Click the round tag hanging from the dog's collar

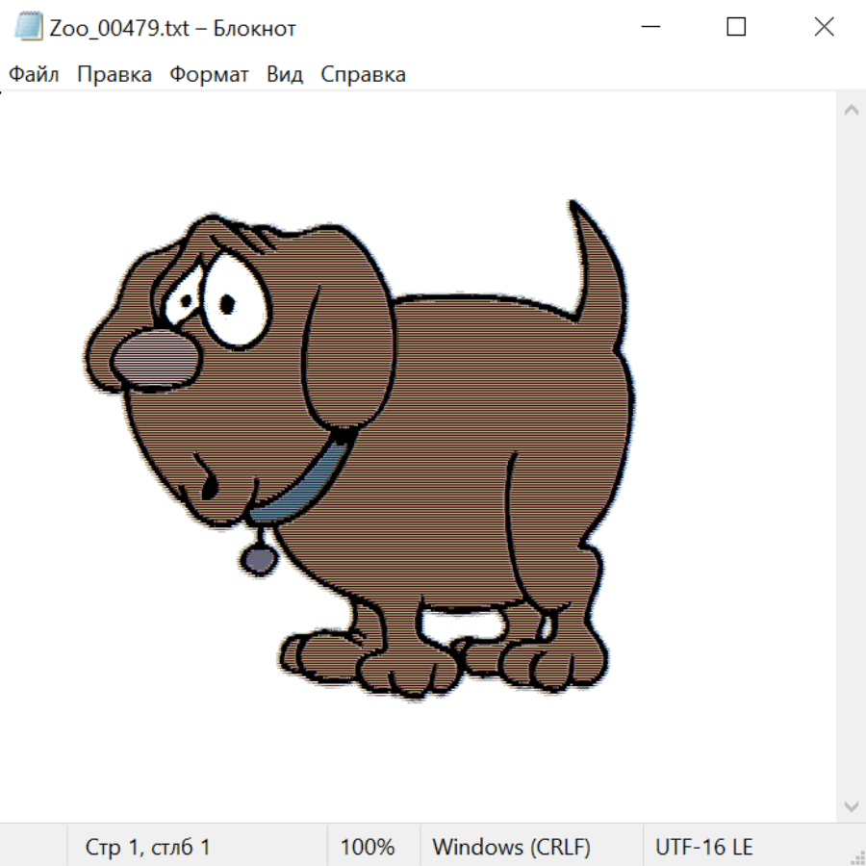pos(256,557)
